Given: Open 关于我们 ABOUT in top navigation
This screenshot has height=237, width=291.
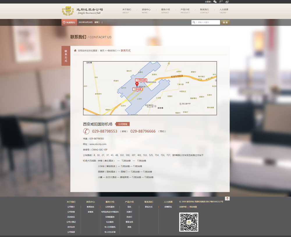Looking at the screenshot, I should click(x=127, y=11).
